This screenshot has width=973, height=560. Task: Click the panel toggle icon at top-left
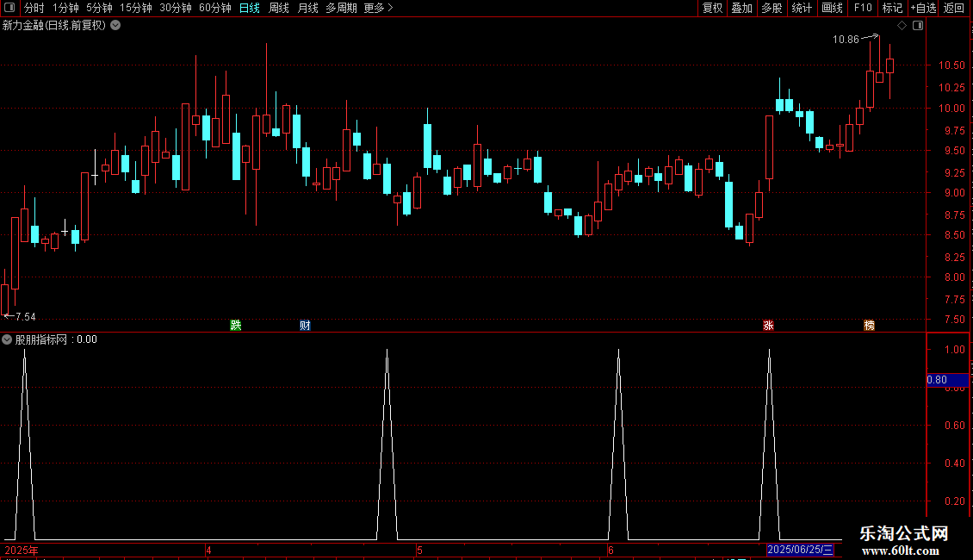point(9,8)
